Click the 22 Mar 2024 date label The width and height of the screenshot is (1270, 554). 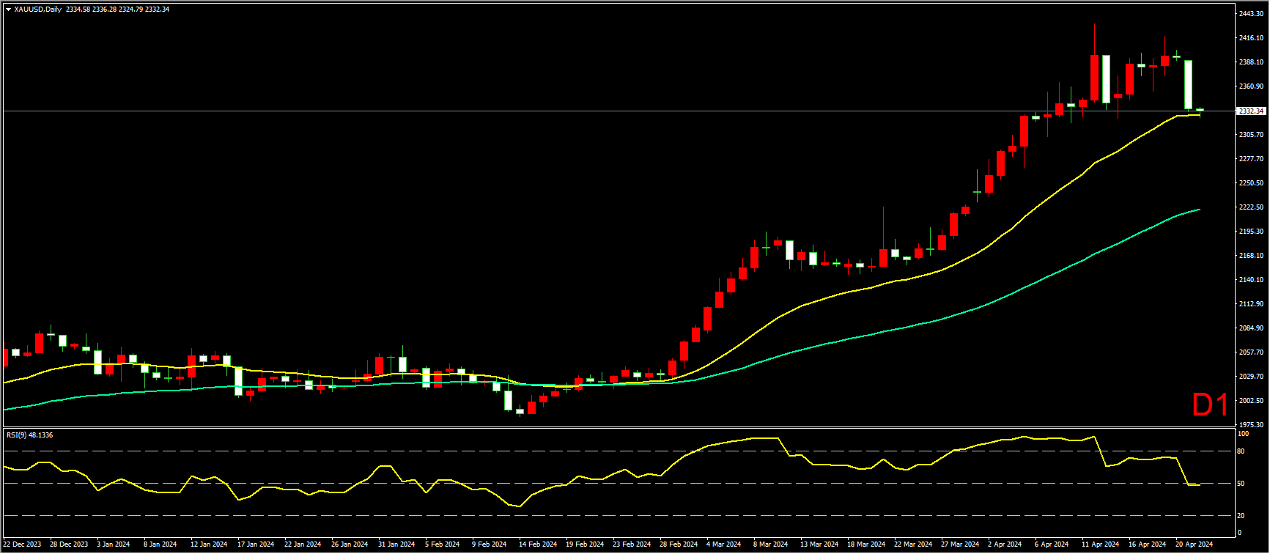click(x=912, y=544)
